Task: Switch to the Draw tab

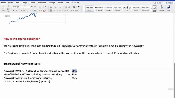Action: pyautogui.click(x=17, y=2)
